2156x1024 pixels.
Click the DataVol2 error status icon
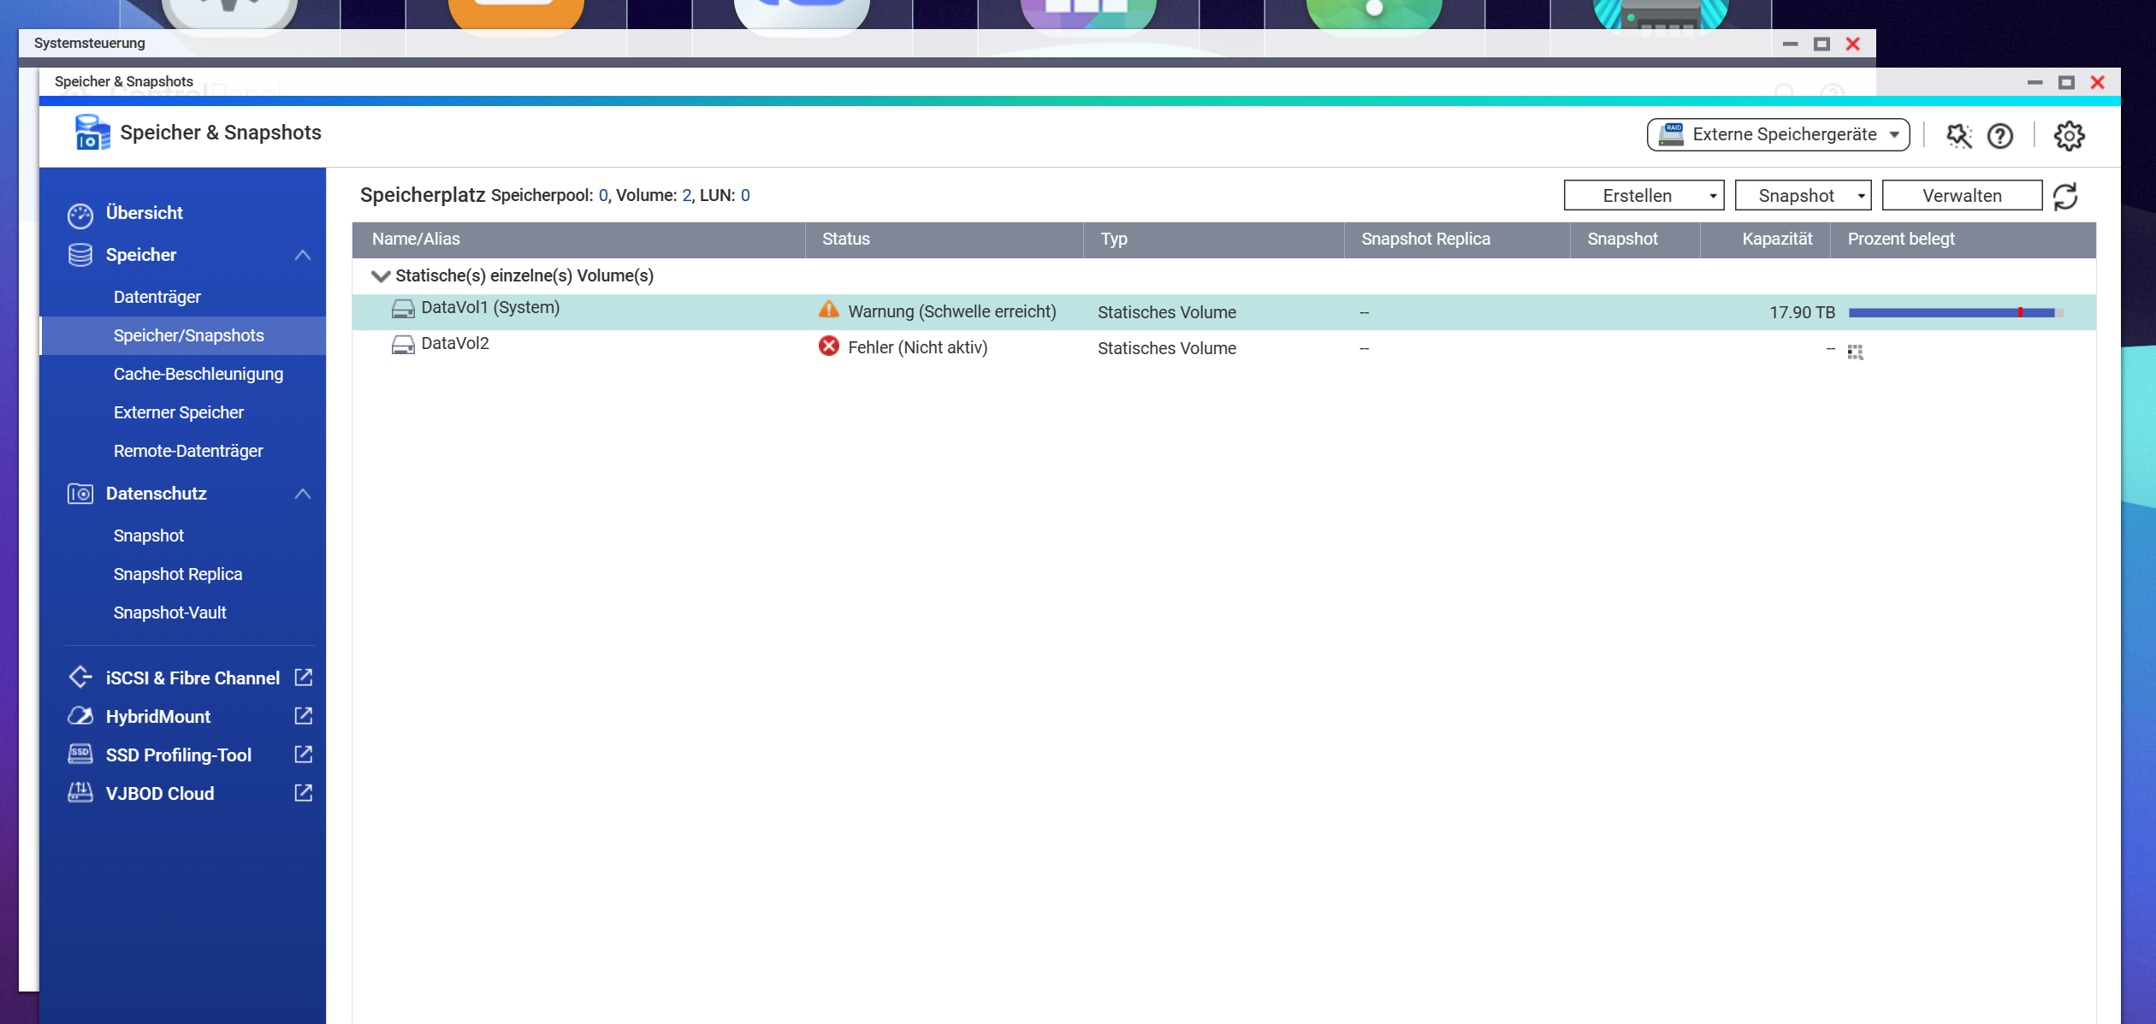828,346
